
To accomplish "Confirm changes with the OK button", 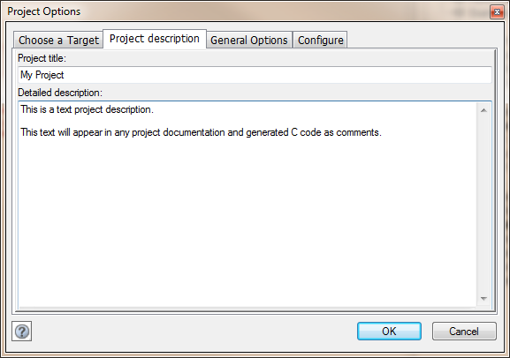I will [x=389, y=331].
